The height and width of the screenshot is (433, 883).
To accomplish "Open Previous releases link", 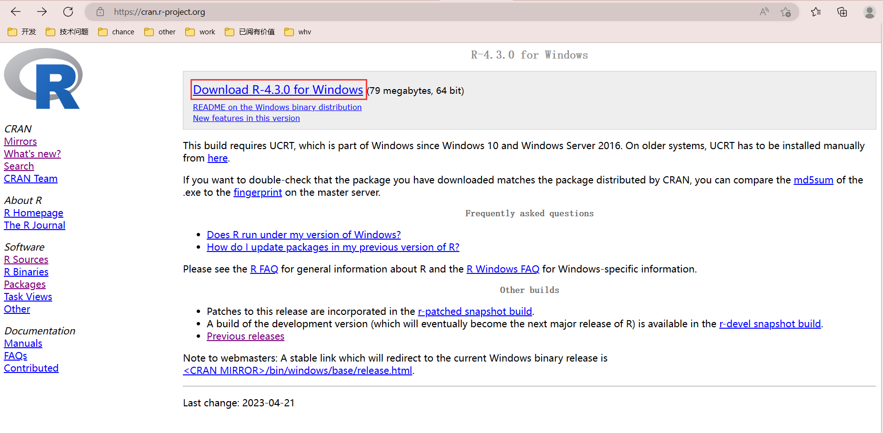I will 245,336.
